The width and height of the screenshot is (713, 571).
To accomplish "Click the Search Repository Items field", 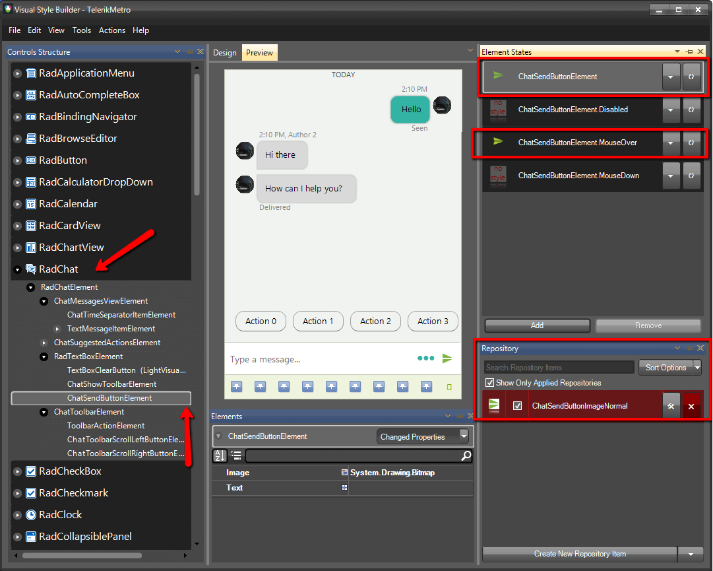I will [558, 368].
